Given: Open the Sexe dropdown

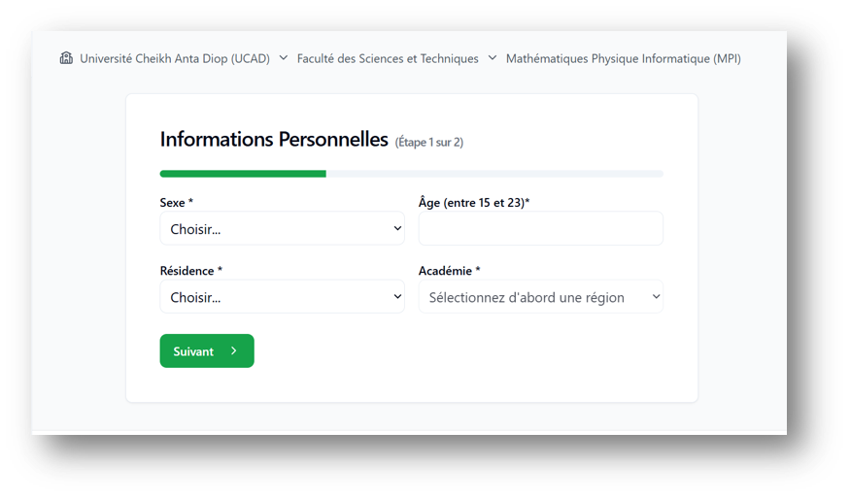Looking at the screenshot, I should tap(282, 229).
